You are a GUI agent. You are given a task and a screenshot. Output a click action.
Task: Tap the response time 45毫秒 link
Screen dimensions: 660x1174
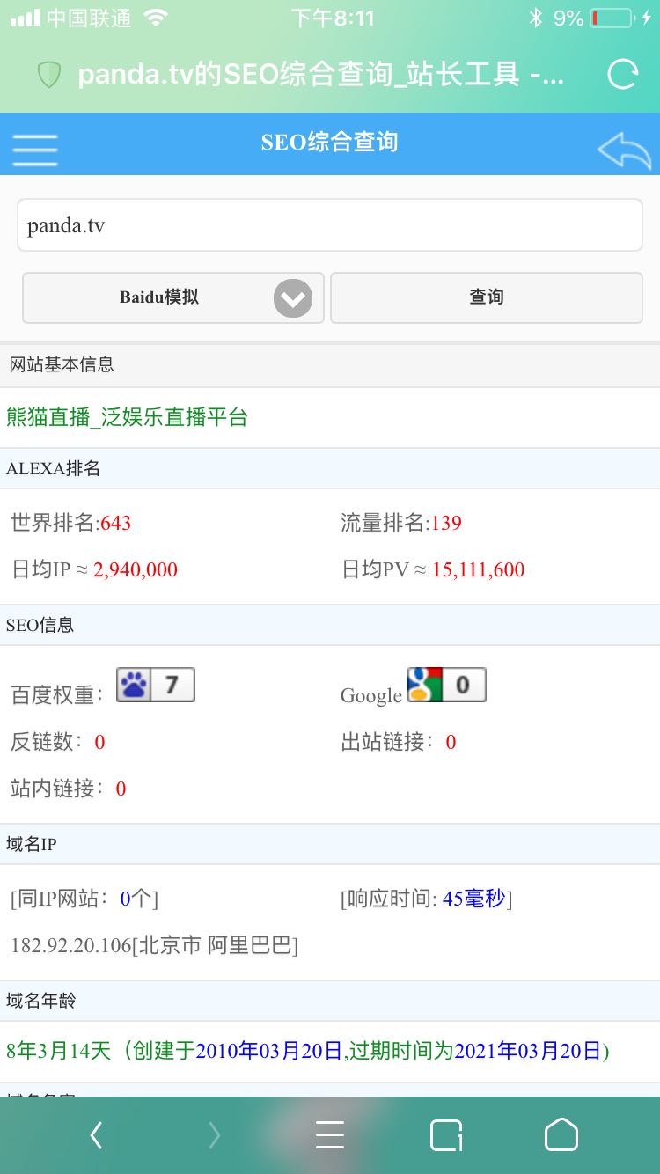click(473, 899)
